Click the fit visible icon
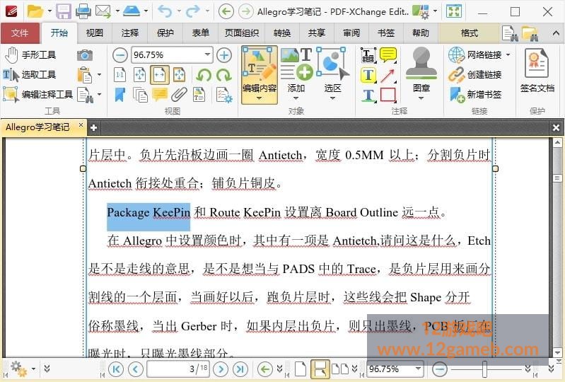This screenshot has height=382, width=565. coord(179,75)
